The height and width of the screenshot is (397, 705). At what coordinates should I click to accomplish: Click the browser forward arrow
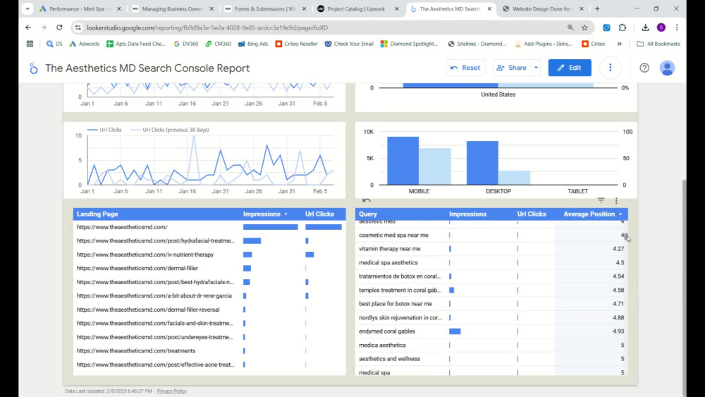coord(44,28)
